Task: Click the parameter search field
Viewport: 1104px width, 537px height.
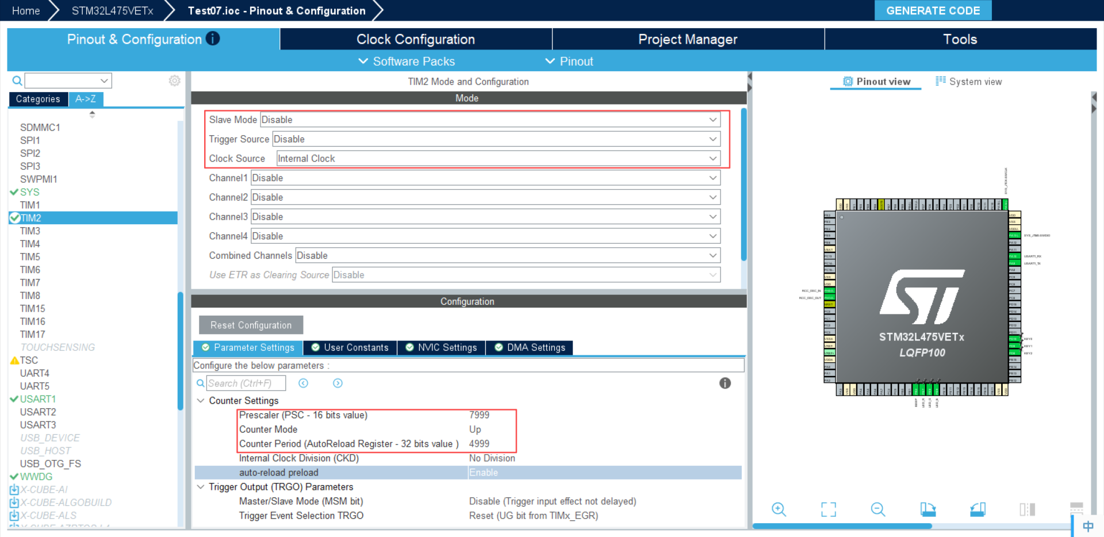Action: coord(246,383)
